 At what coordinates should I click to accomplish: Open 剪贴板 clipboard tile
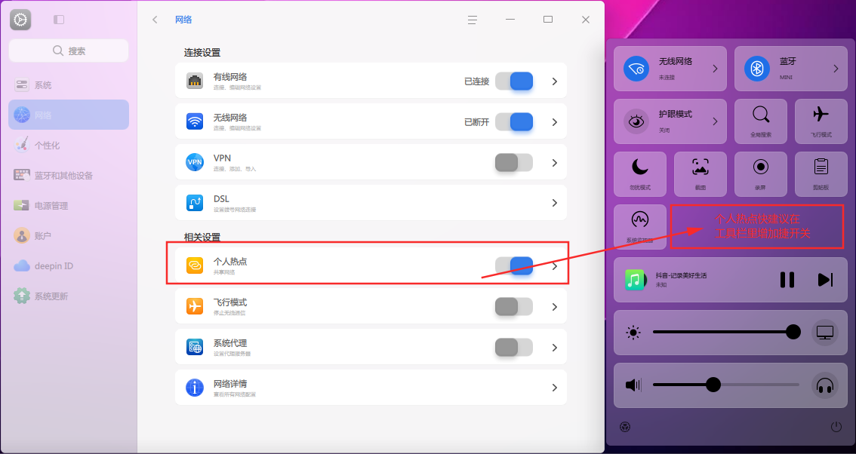(x=821, y=174)
